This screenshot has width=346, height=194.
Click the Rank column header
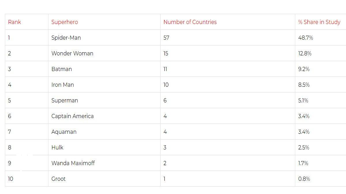[14, 22]
